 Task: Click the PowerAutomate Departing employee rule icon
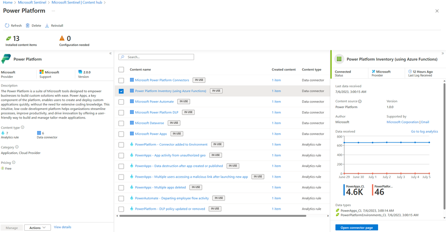(x=132, y=198)
